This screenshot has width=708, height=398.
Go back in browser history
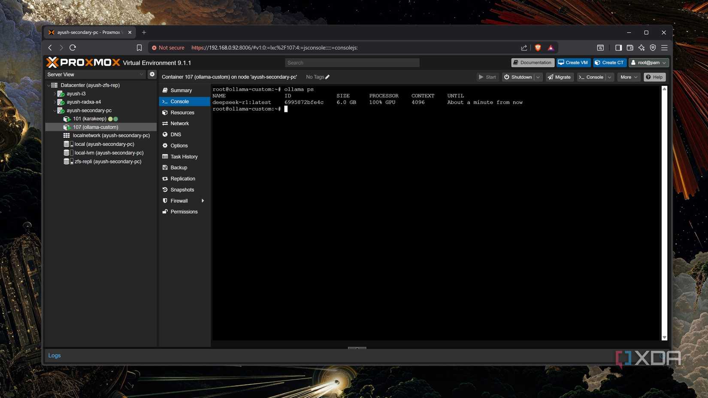(50, 48)
